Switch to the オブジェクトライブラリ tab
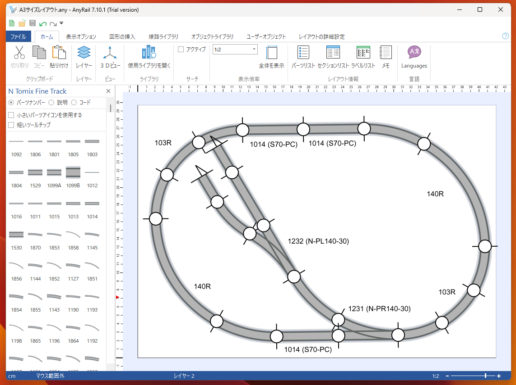 [x=212, y=37]
